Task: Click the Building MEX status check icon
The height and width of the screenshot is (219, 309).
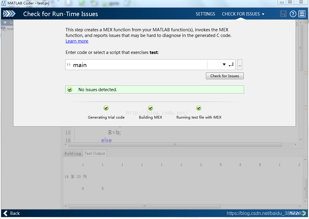Action: point(150,108)
